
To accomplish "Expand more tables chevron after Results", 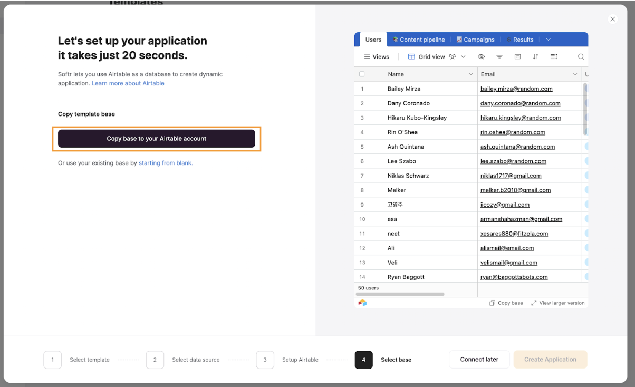I will click(549, 40).
